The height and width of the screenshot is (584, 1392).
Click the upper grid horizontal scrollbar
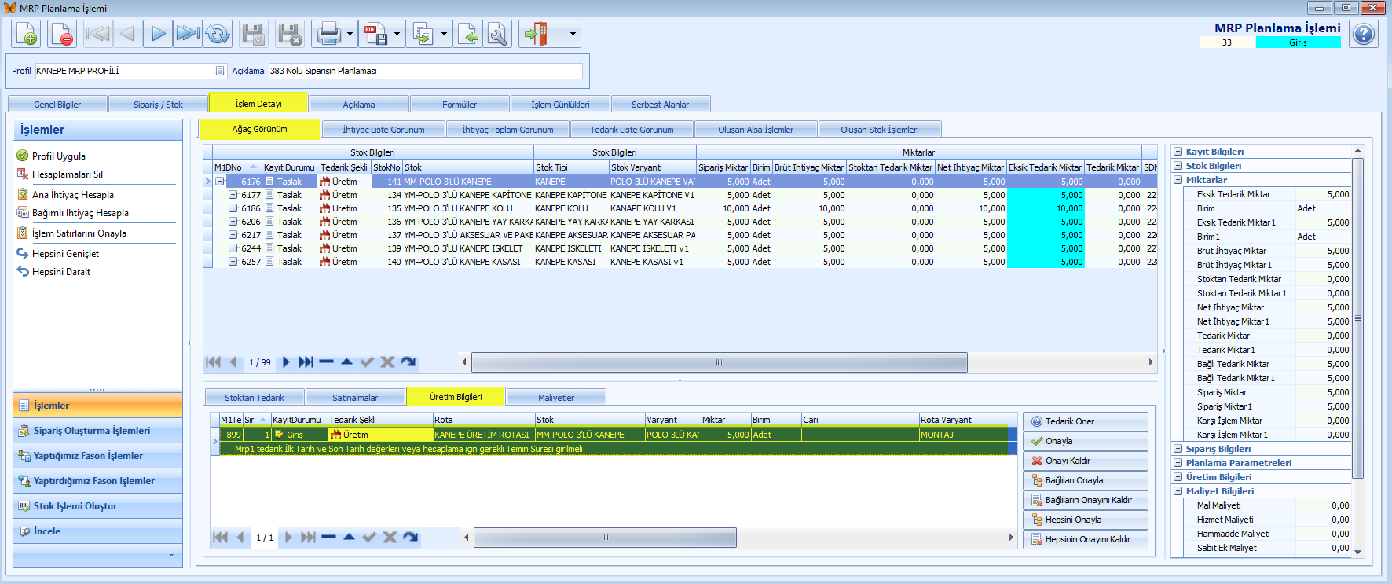point(718,362)
